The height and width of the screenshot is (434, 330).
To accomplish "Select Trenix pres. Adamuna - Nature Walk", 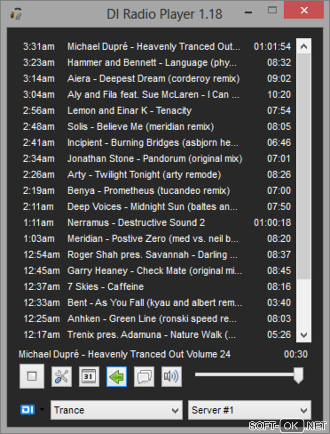I will 157,334.
